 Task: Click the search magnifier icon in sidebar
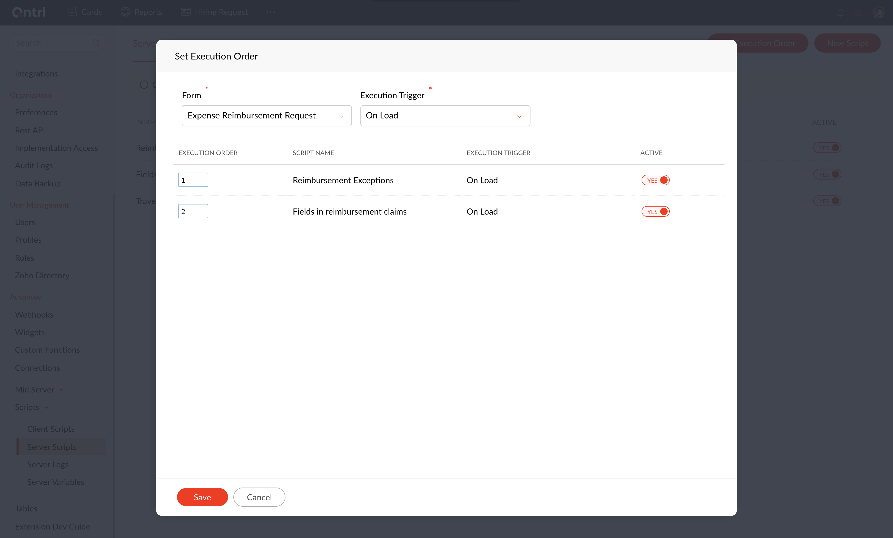[x=96, y=43]
